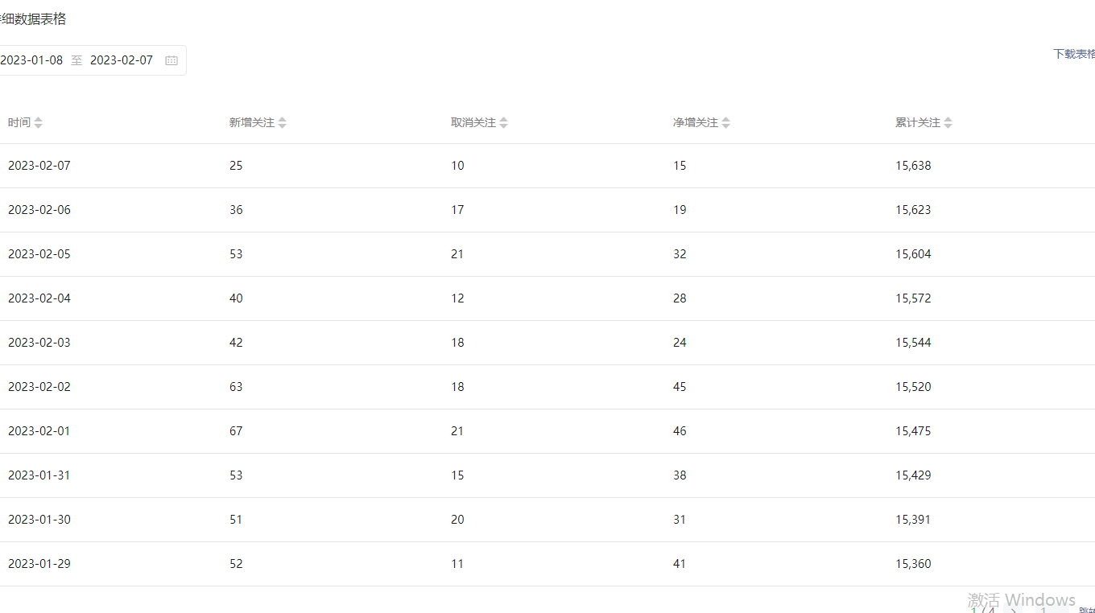Click the 跳转 page jump link
The height and width of the screenshot is (613, 1095).
(x=1086, y=611)
